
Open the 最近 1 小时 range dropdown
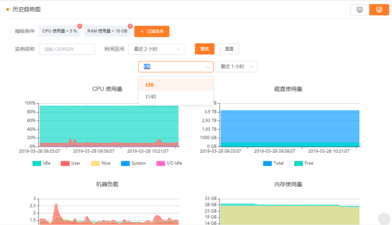(236, 67)
